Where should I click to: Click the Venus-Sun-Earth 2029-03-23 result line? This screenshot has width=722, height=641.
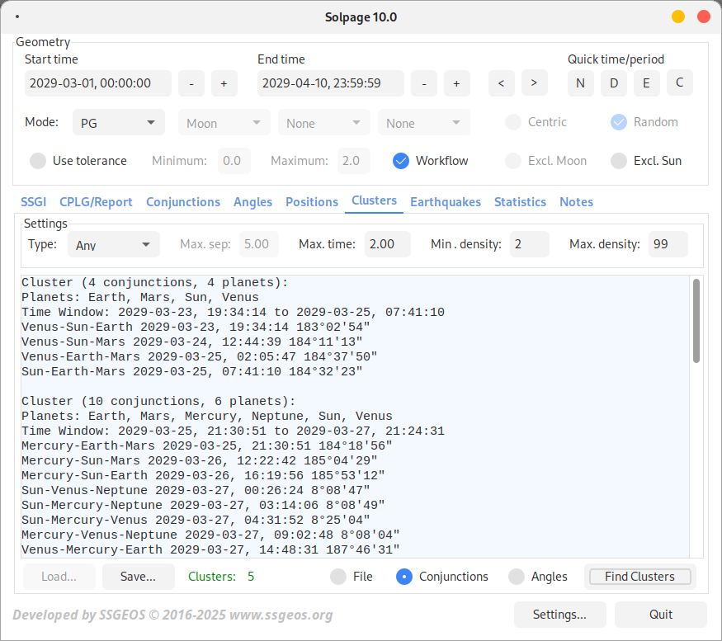click(x=196, y=327)
